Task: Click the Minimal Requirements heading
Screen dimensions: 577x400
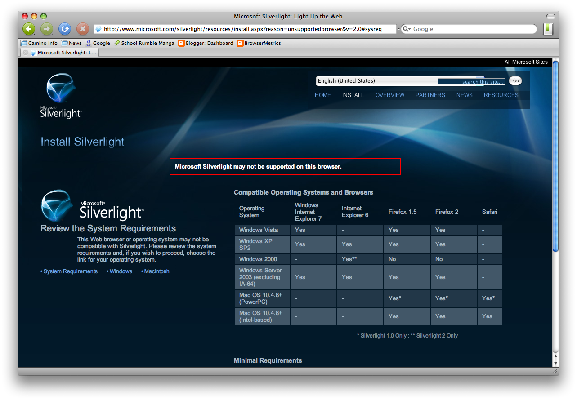Action: (268, 360)
